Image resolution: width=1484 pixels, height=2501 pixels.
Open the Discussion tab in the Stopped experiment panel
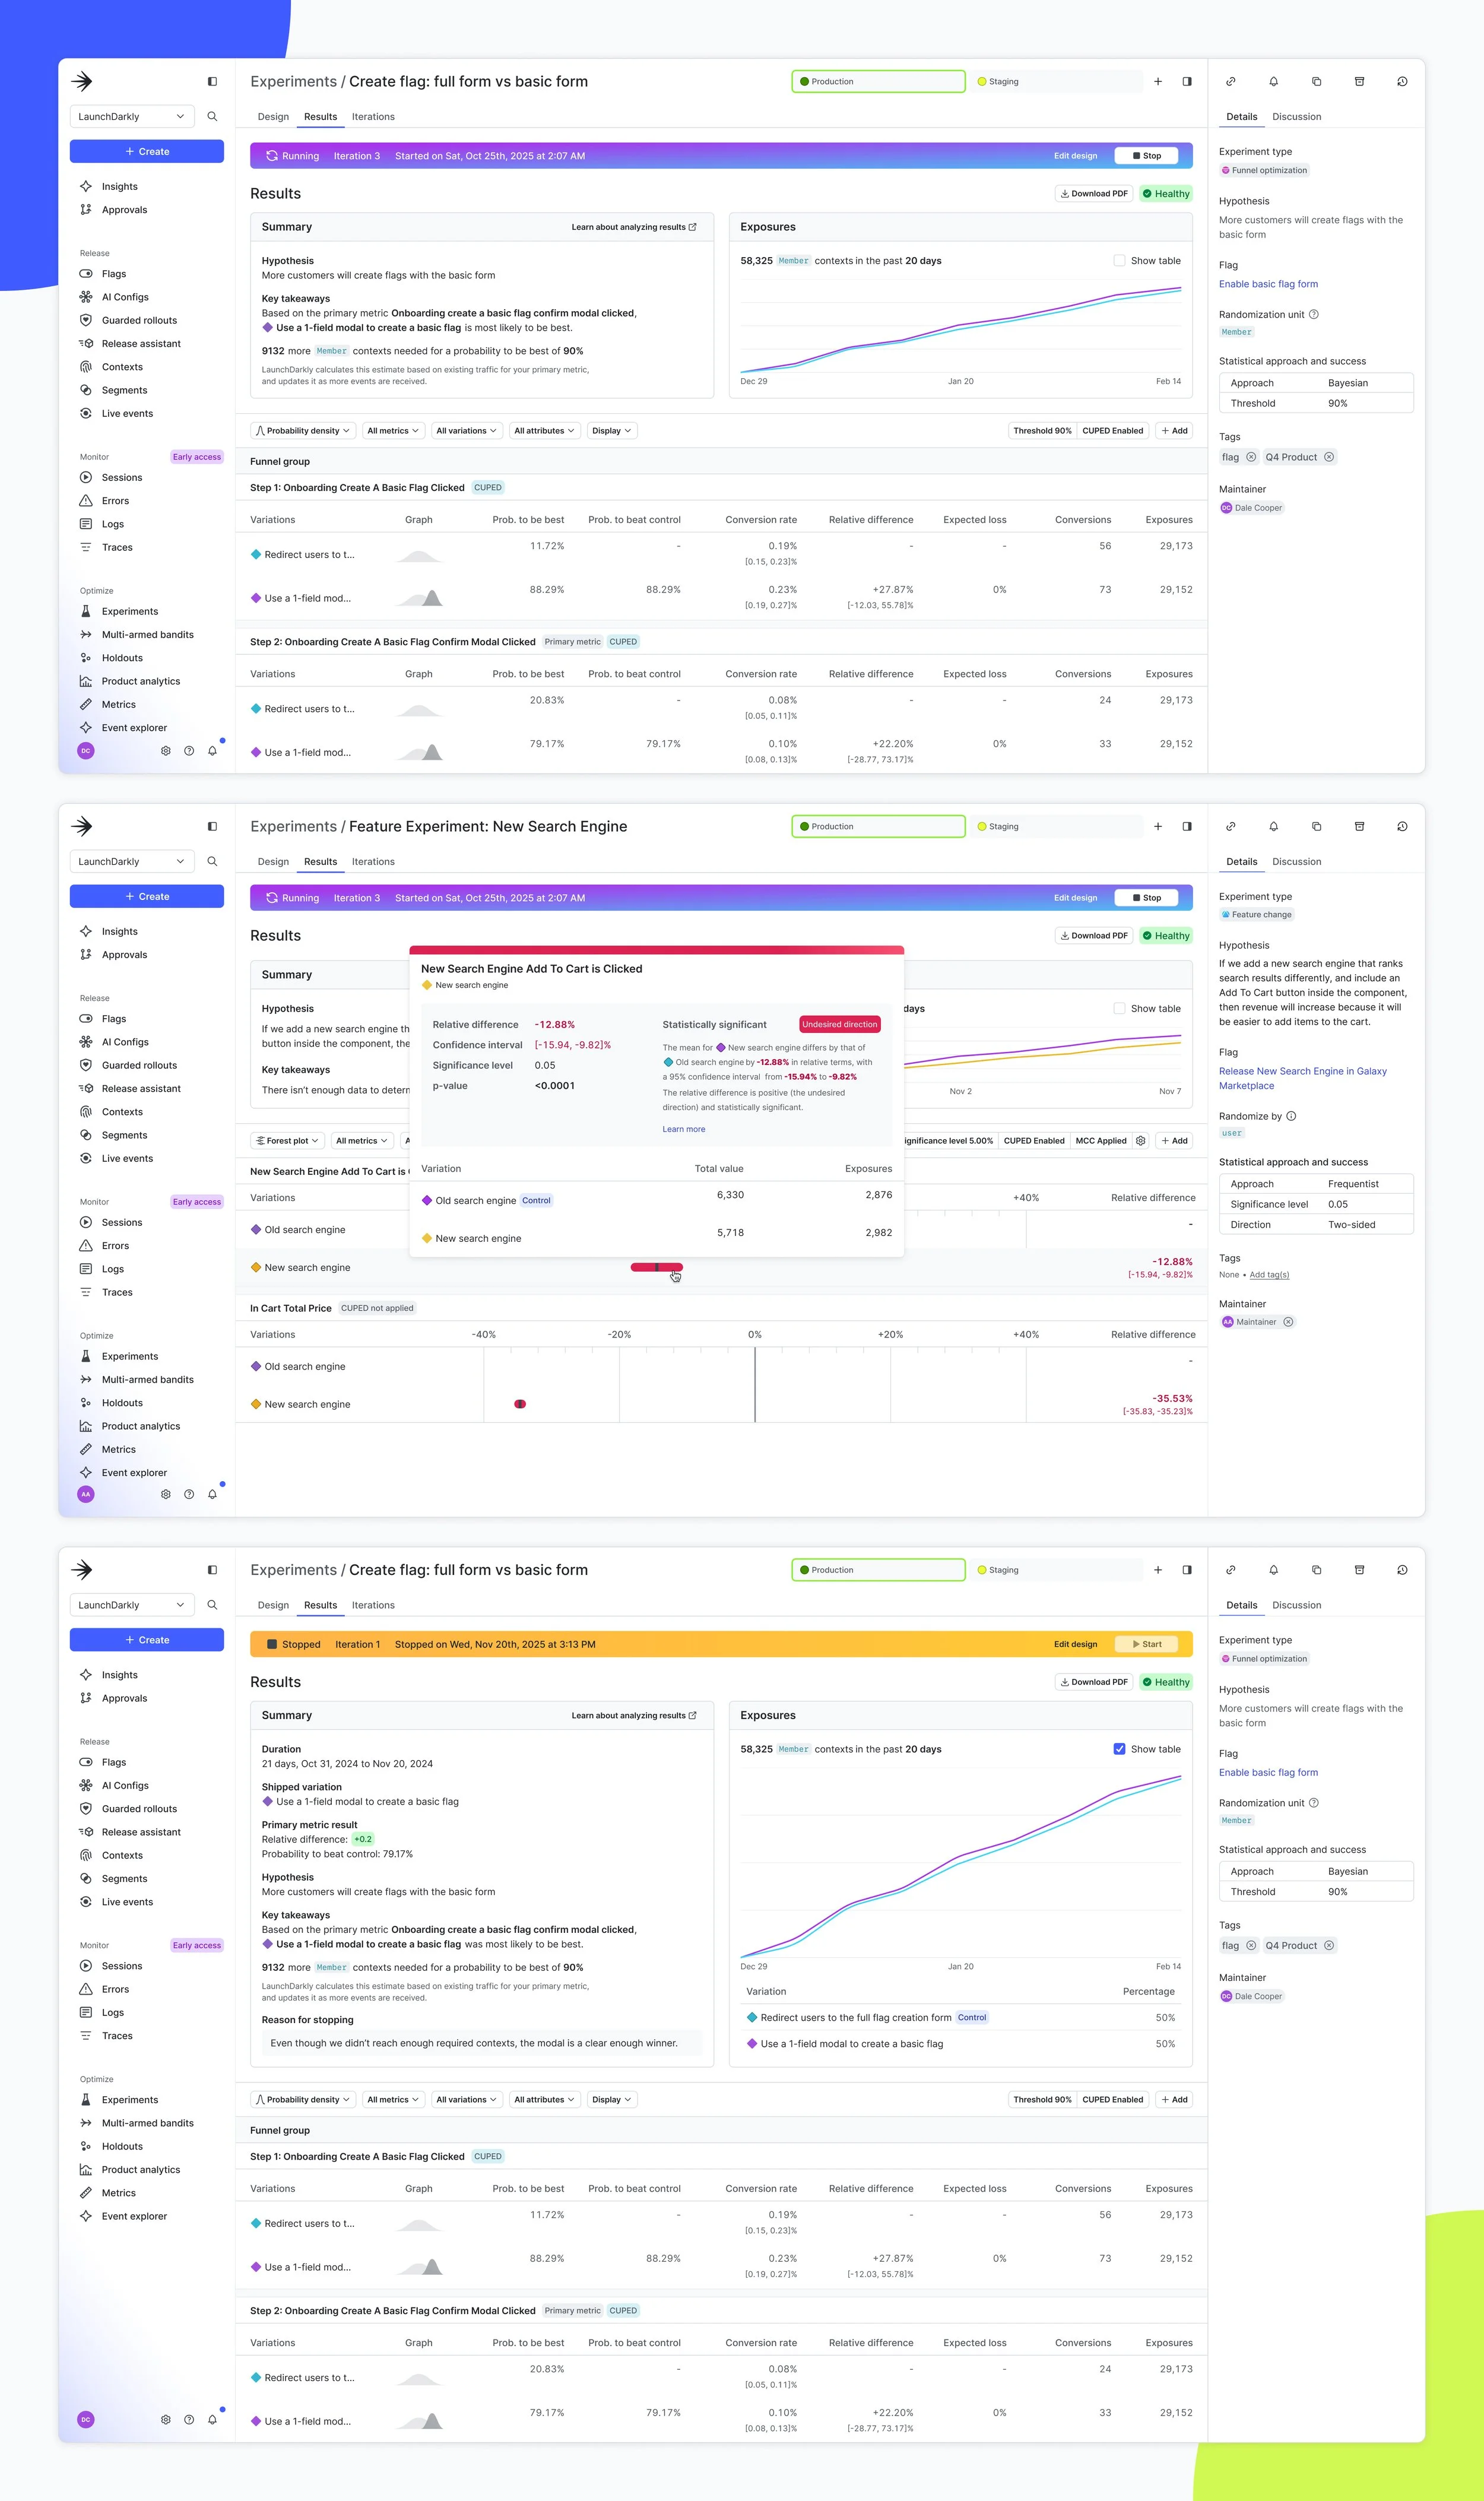pyautogui.click(x=1296, y=1605)
